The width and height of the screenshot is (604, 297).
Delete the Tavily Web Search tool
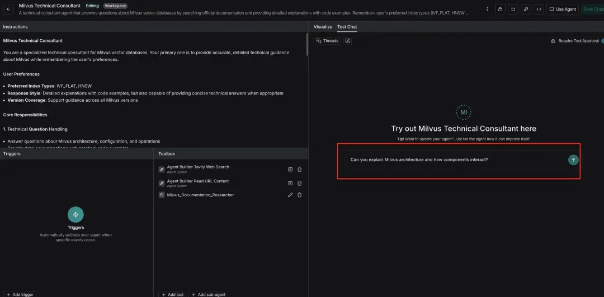299,169
